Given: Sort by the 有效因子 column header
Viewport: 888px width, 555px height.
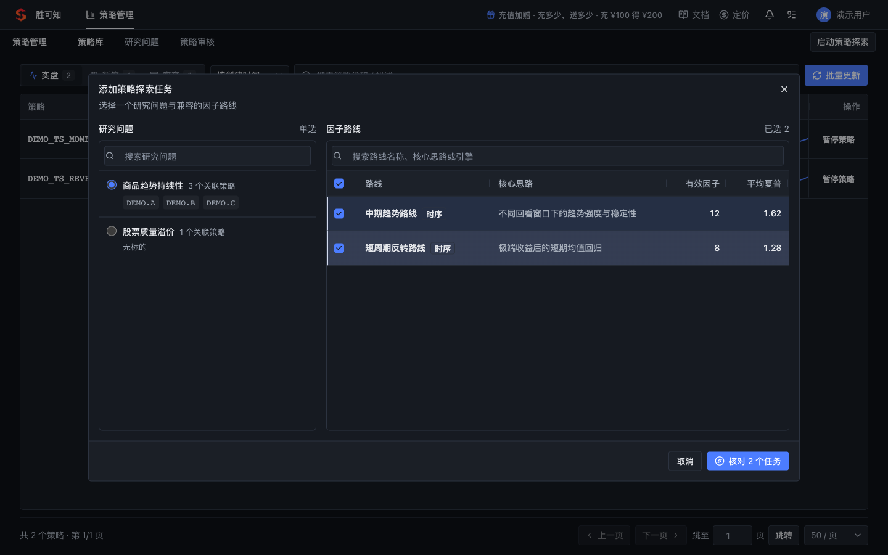Looking at the screenshot, I should point(702,184).
